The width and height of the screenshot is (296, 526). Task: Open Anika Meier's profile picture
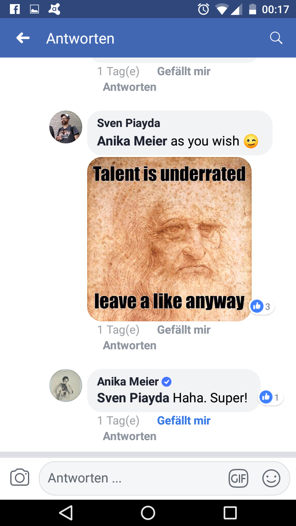click(66, 385)
